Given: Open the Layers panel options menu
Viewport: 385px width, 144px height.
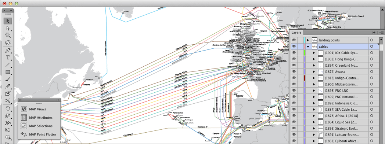Looking at the screenshot, I should [x=381, y=32].
